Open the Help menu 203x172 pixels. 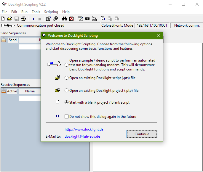coord(66,12)
